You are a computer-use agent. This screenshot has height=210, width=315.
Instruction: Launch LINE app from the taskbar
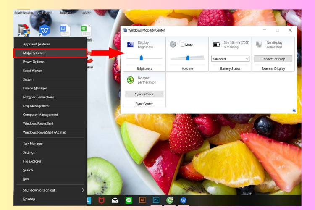tap(129, 200)
